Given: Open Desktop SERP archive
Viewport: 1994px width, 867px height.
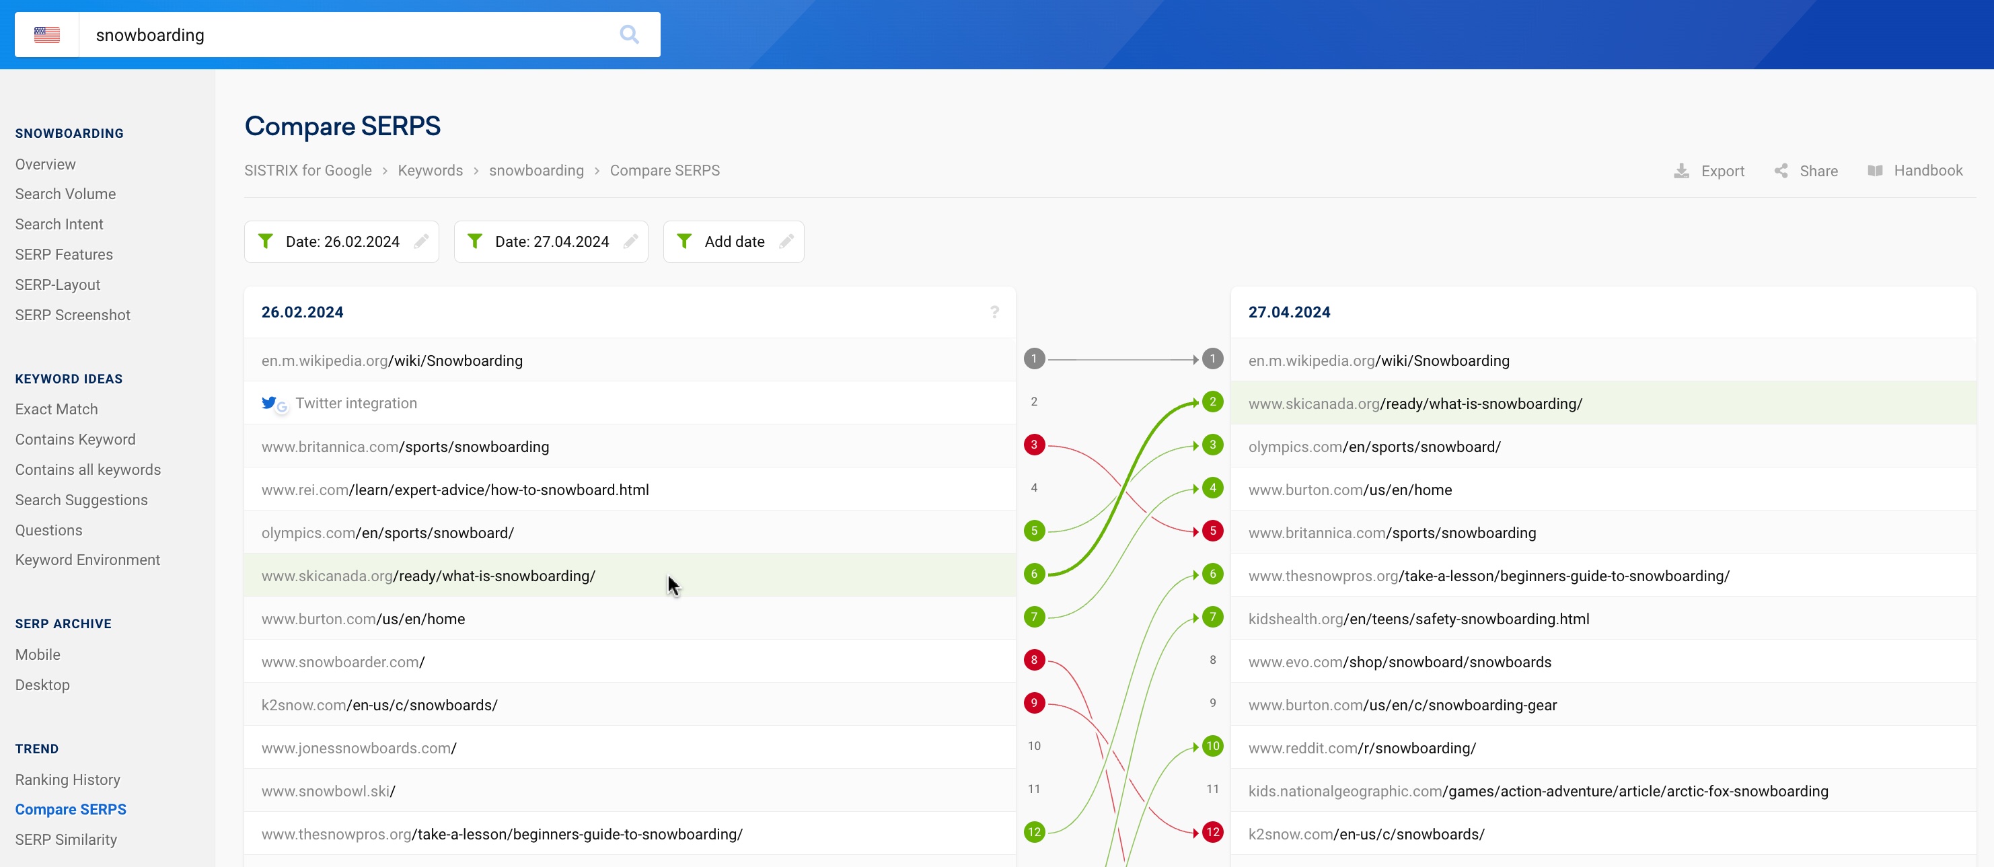Looking at the screenshot, I should tap(42, 685).
